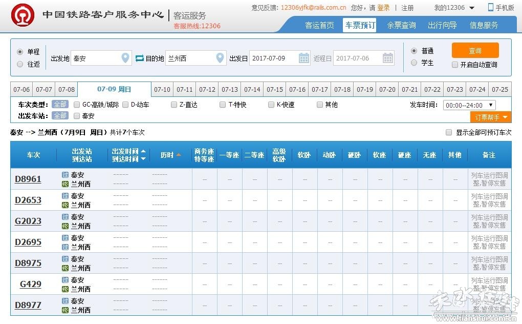Click the mobile phone version icon

click(491, 7)
